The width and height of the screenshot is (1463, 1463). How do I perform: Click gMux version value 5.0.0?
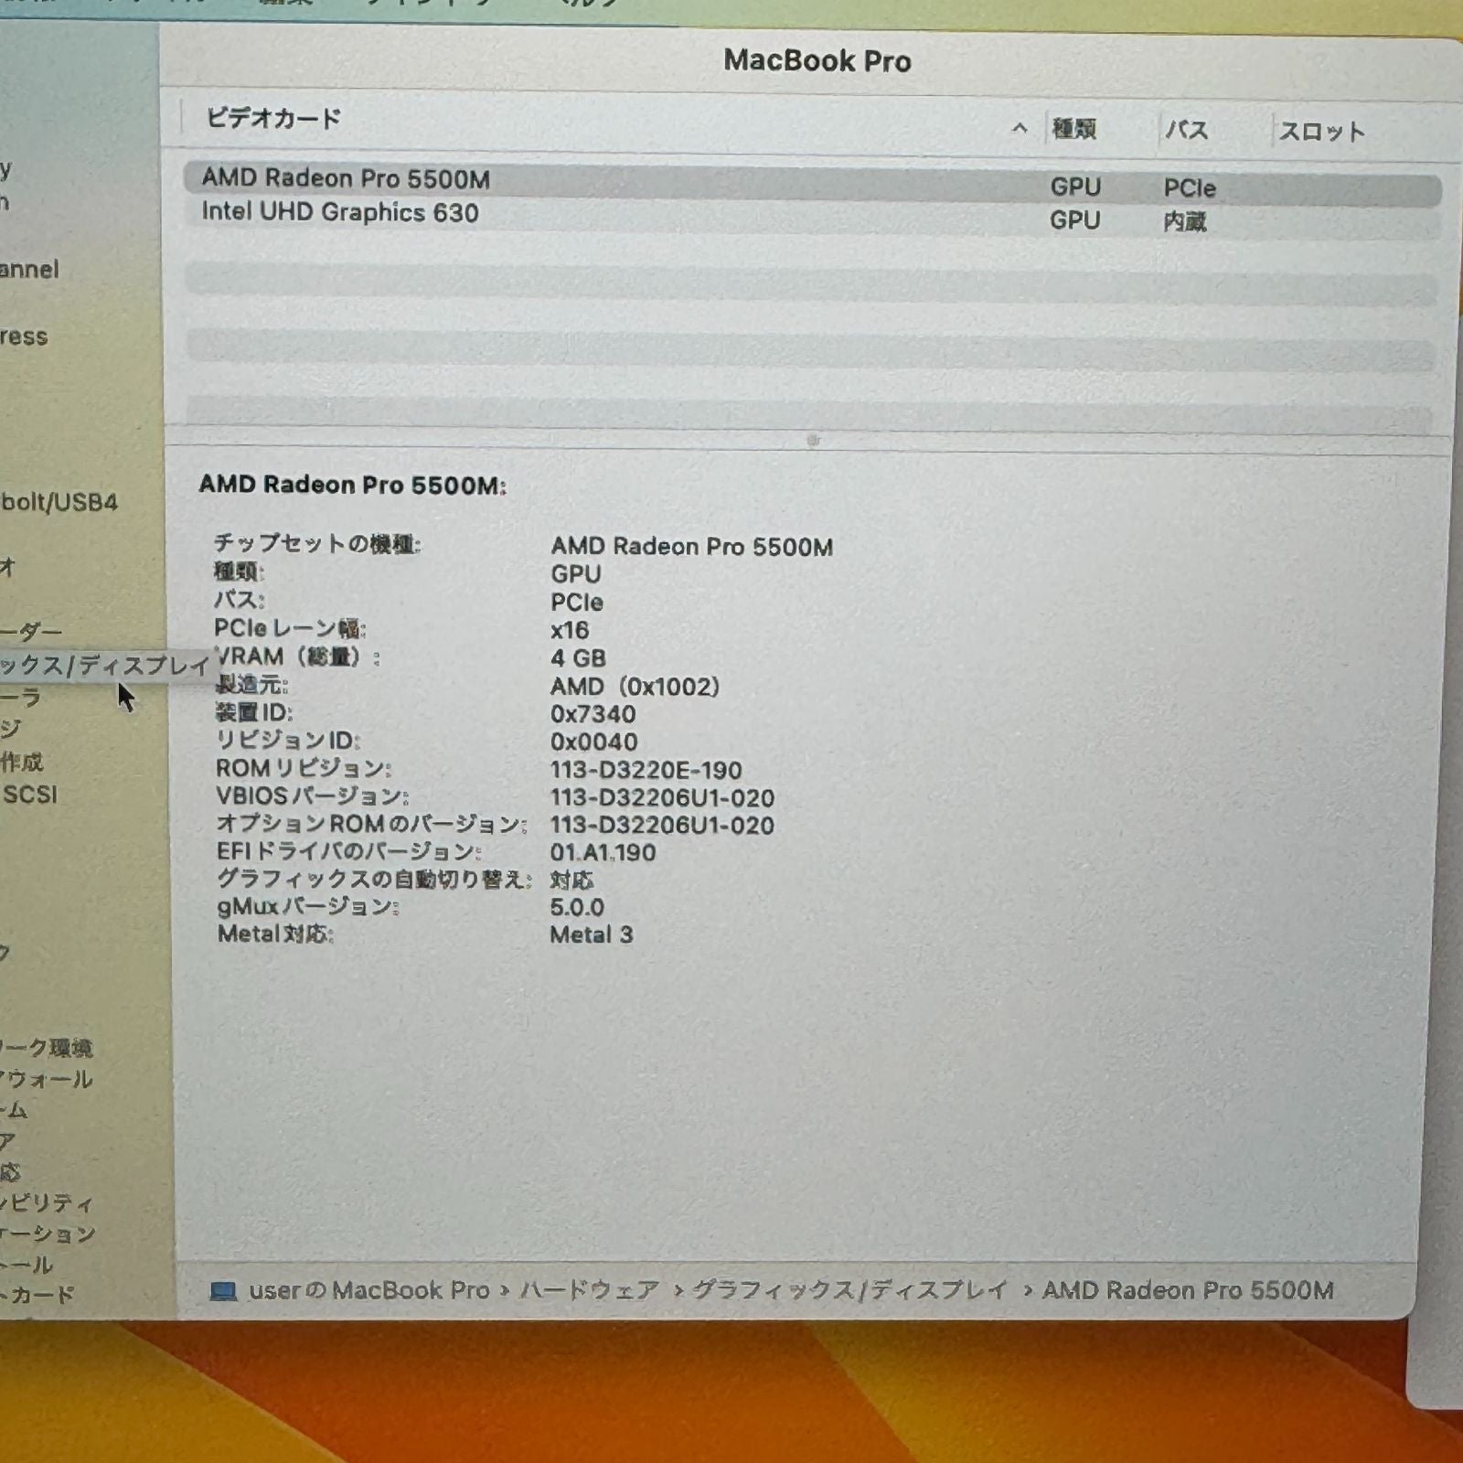pos(577,907)
